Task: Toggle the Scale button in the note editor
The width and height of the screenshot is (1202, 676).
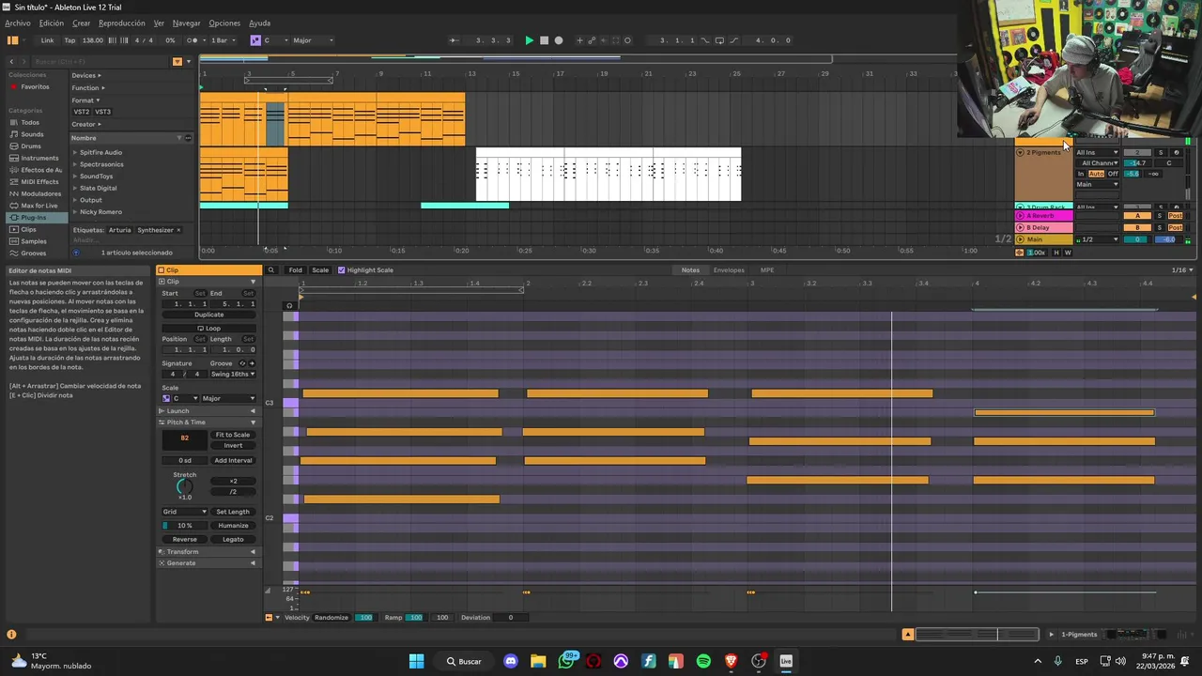Action: [x=320, y=270]
